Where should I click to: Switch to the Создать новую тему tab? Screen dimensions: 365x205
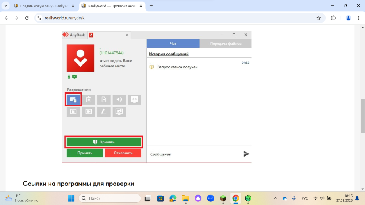44,6
